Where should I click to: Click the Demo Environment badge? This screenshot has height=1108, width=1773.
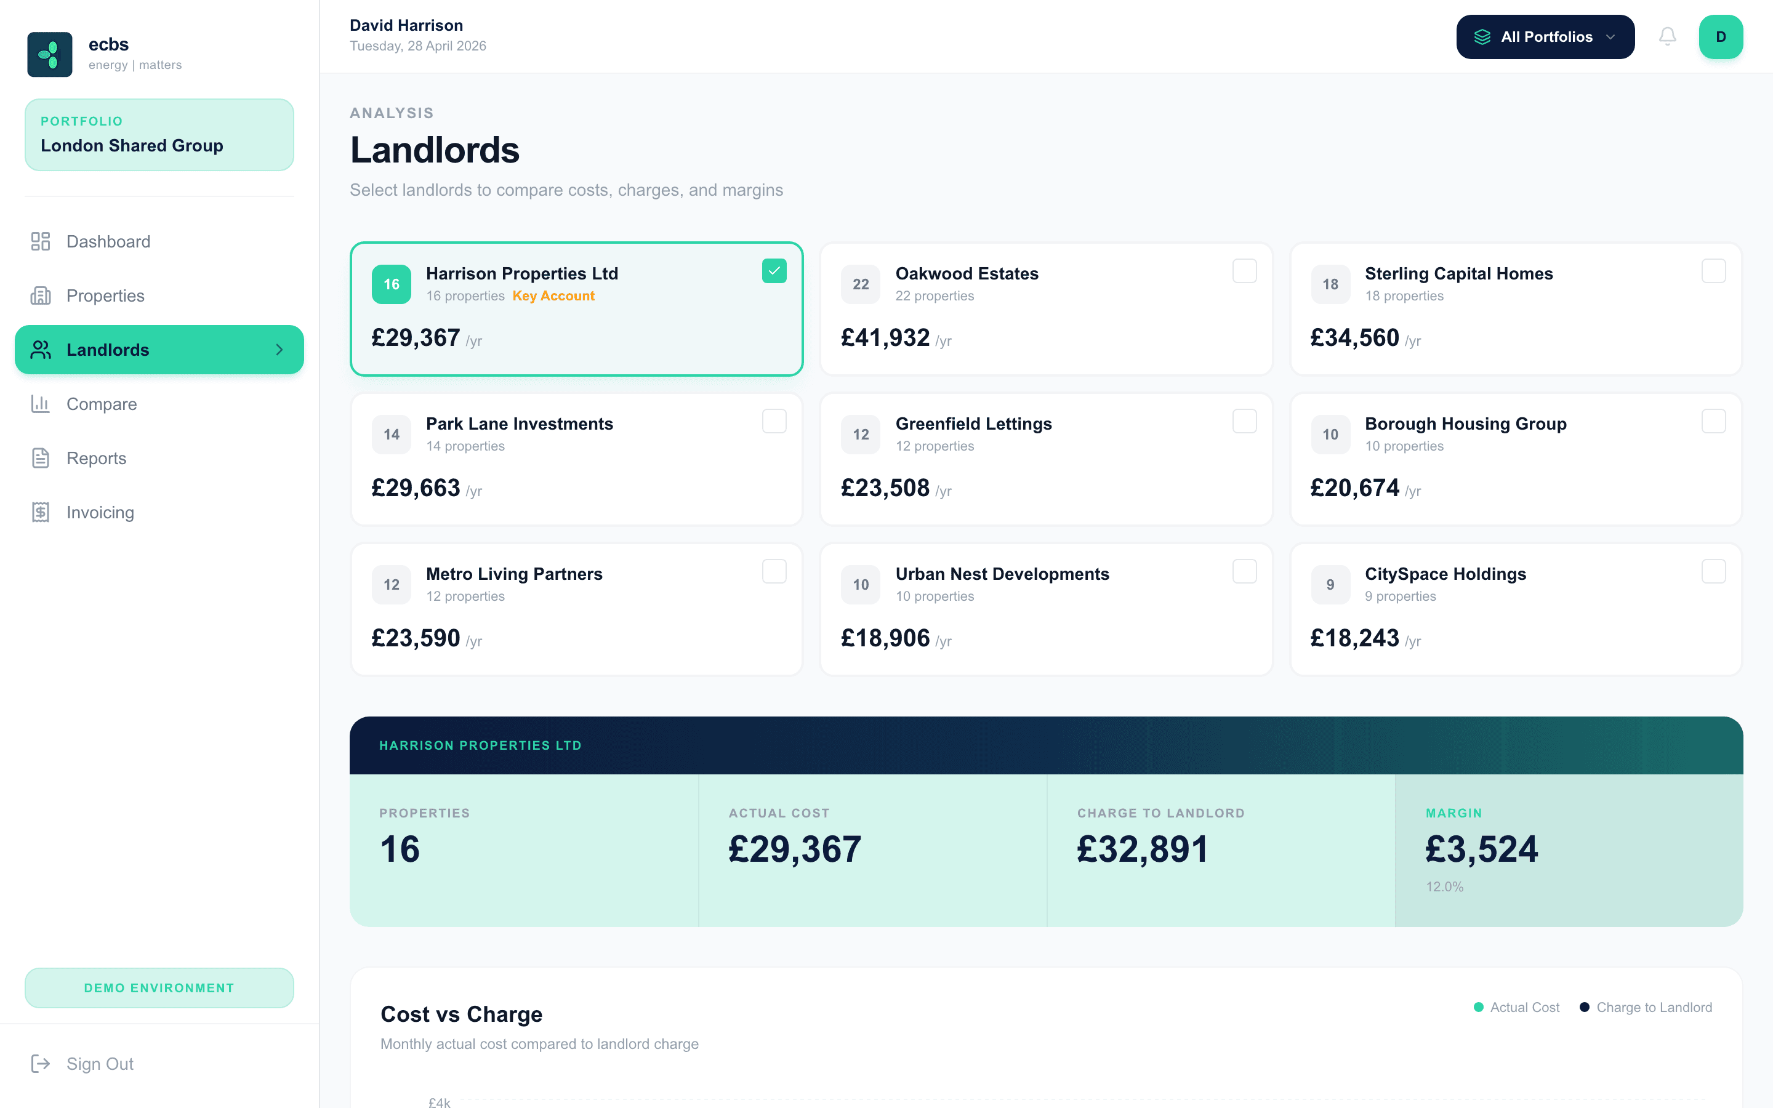[x=159, y=988]
